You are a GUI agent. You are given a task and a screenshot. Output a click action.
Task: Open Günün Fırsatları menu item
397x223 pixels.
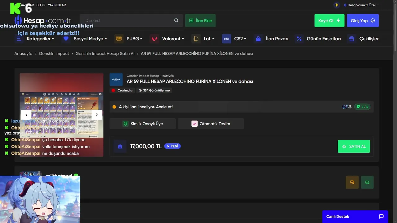tap(323, 39)
